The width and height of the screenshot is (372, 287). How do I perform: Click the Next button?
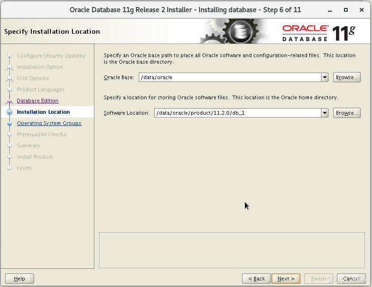pyautogui.click(x=286, y=279)
